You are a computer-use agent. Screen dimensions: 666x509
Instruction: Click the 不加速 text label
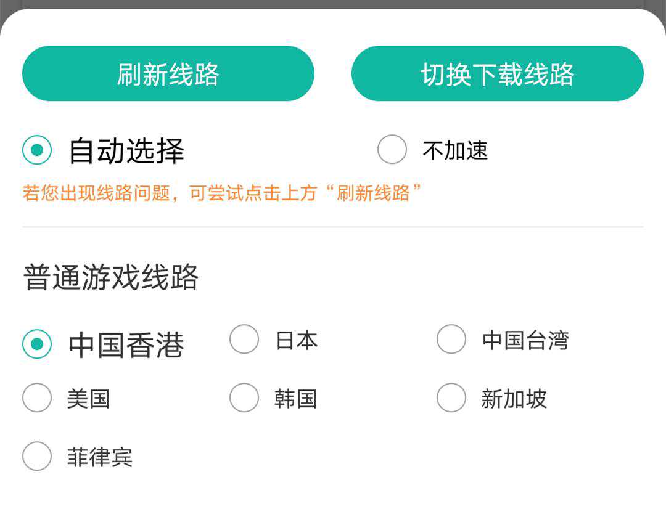click(x=455, y=150)
